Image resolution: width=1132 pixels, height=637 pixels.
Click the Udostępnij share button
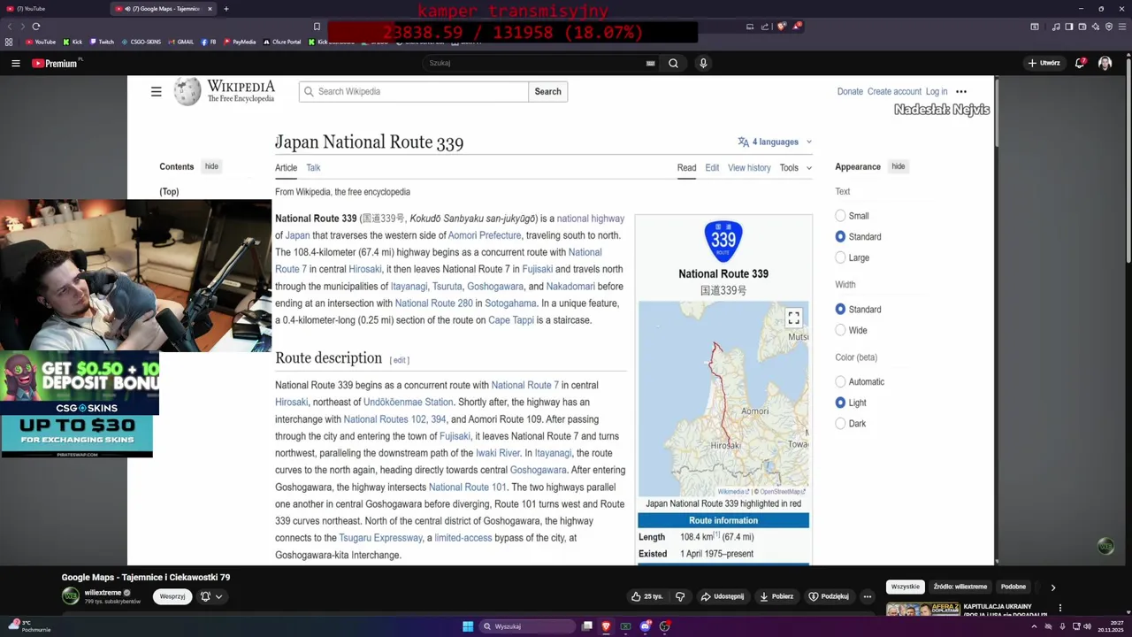[723, 596]
